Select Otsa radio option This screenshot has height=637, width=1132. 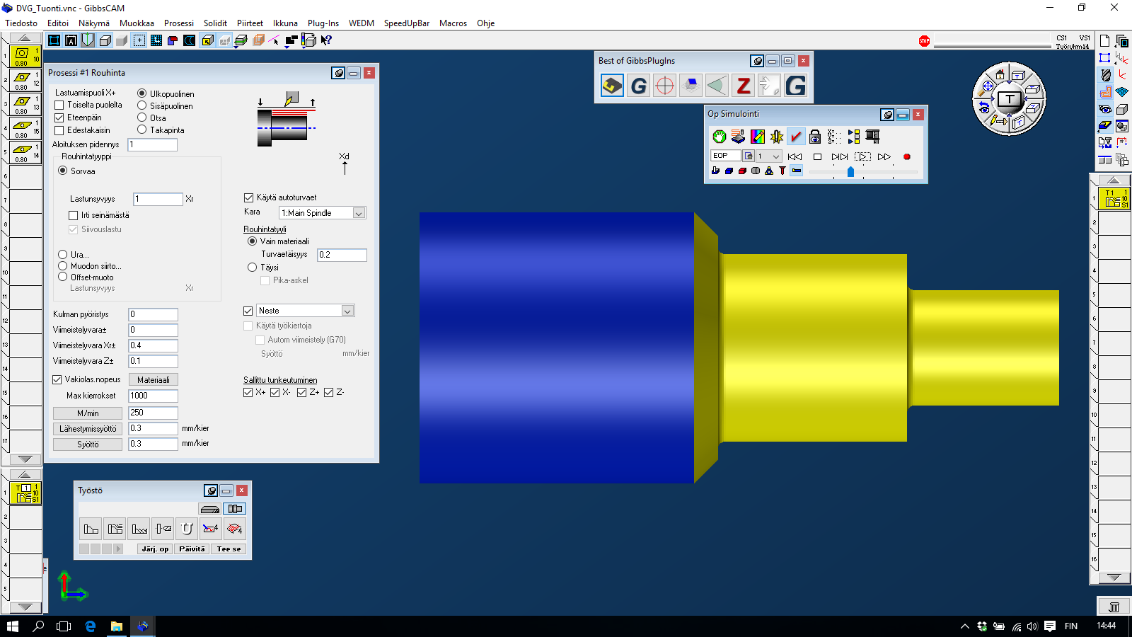pos(142,117)
